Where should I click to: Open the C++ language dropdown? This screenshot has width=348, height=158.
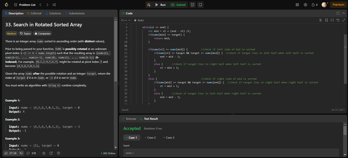pos(126,20)
